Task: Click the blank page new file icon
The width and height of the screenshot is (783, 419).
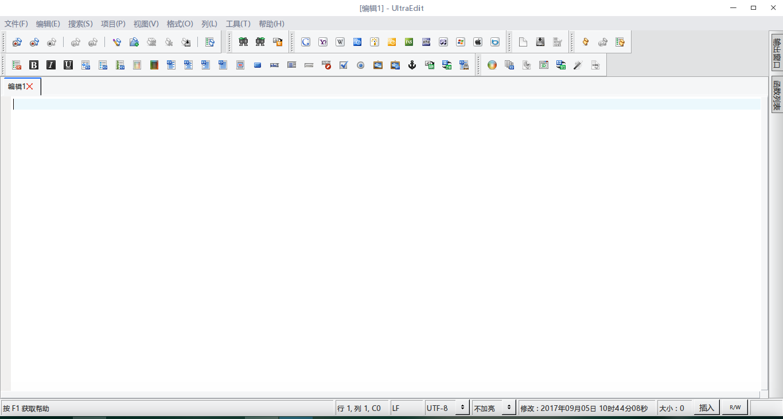Action: point(523,42)
